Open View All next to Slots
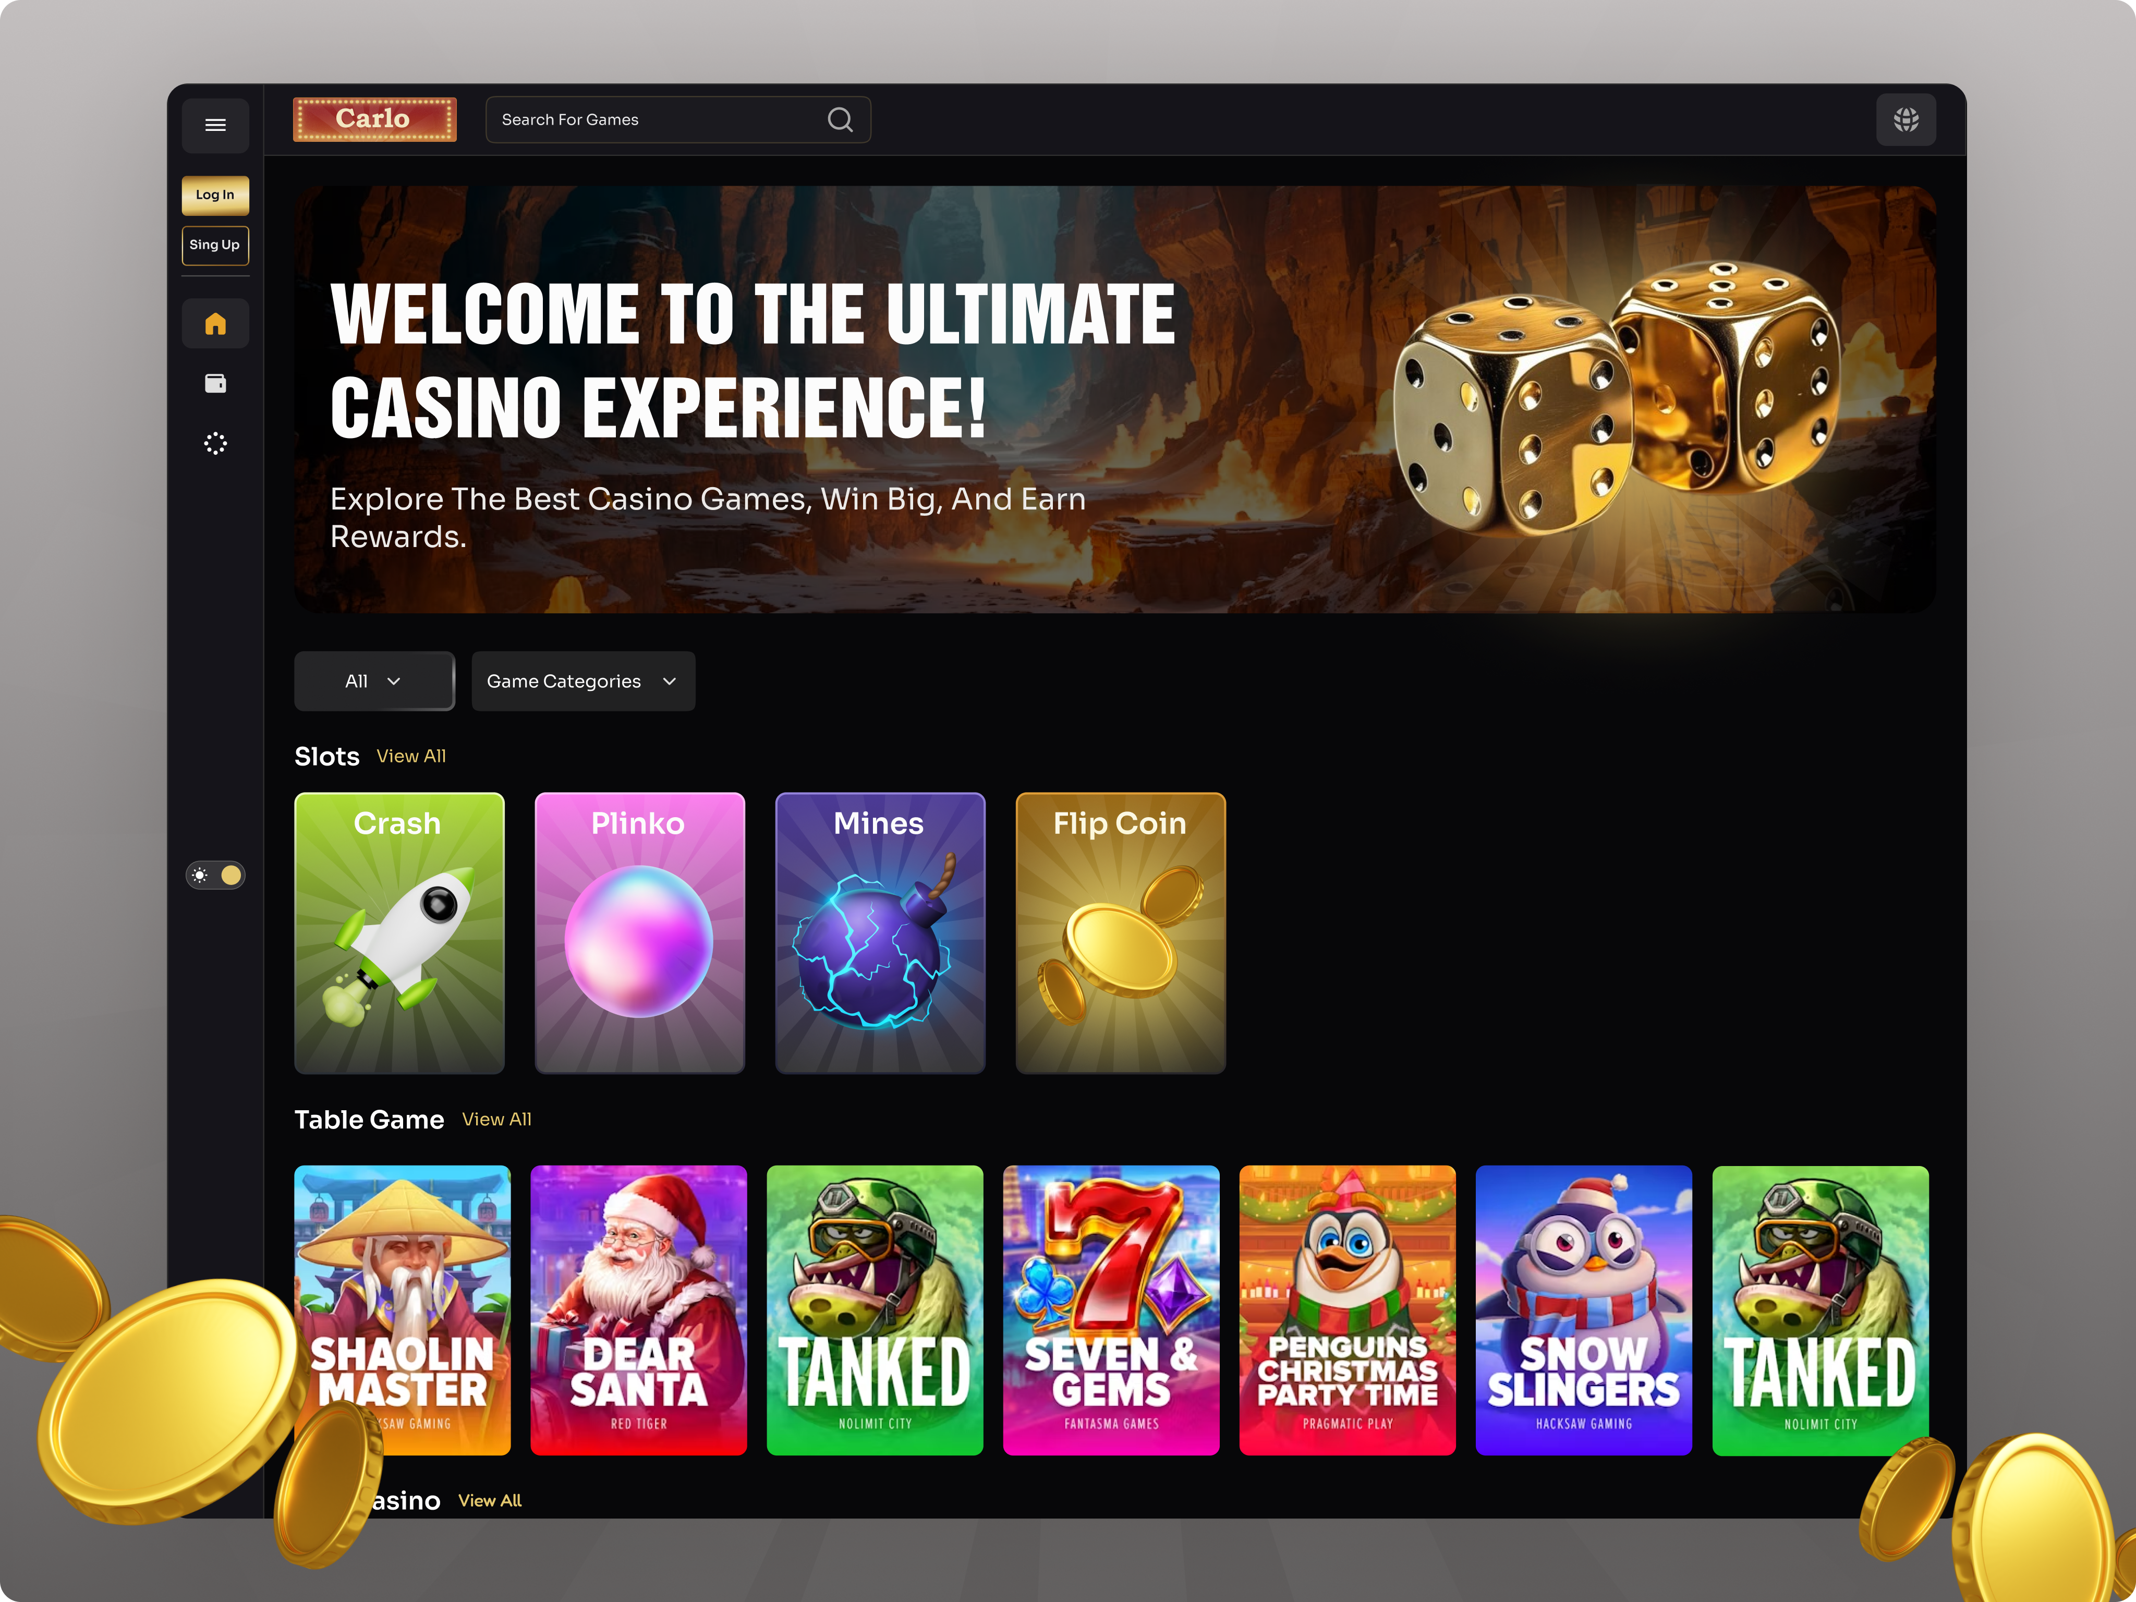 pos(410,757)
